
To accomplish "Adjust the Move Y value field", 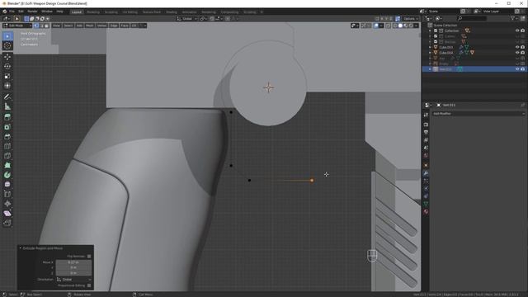I will click(73, 267).
